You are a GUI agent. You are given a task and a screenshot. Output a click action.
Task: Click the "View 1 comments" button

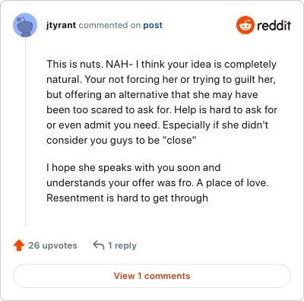pyautogui.click(x=152, y=276)
